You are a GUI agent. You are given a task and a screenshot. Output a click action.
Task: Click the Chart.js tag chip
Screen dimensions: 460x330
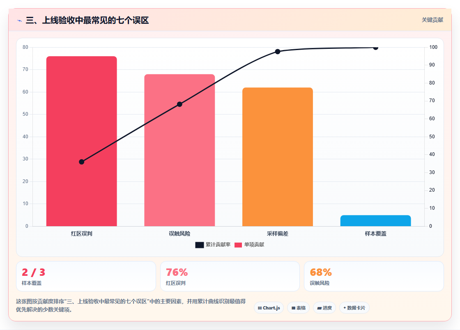tap(269, 308)
